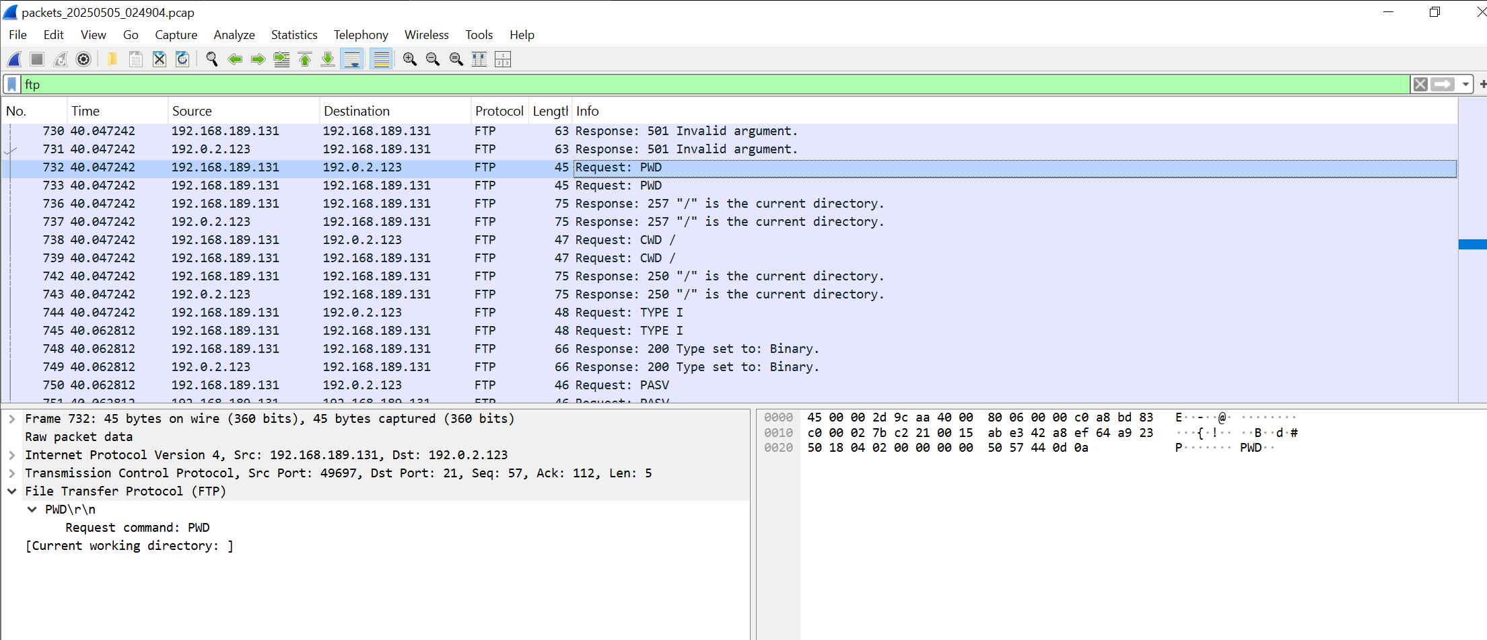Open a capture file folder icon
1487x640 pixels.
(112, 59)
